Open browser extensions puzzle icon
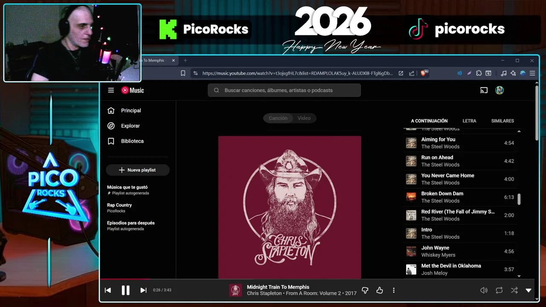The height and width of the screenshot is (307, 546). 479,73
